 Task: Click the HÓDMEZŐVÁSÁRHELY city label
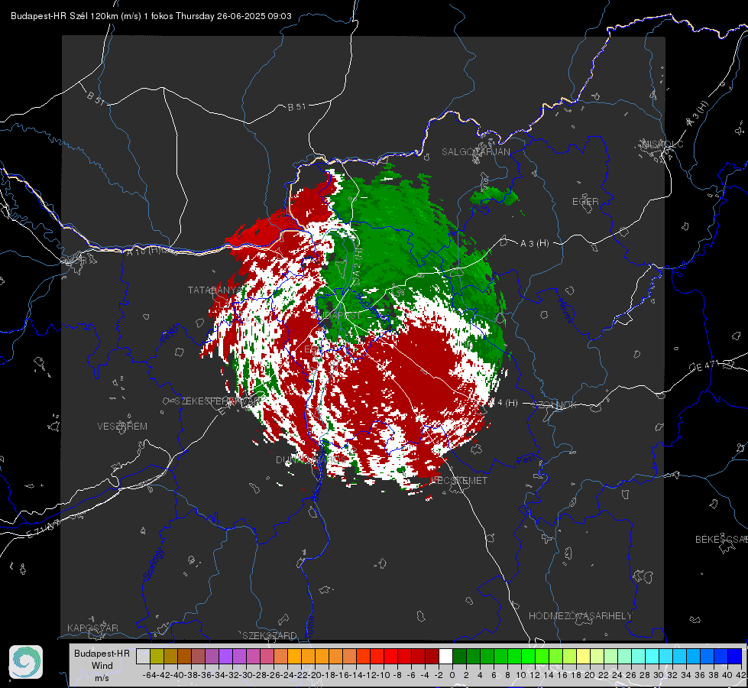point(580,616)
